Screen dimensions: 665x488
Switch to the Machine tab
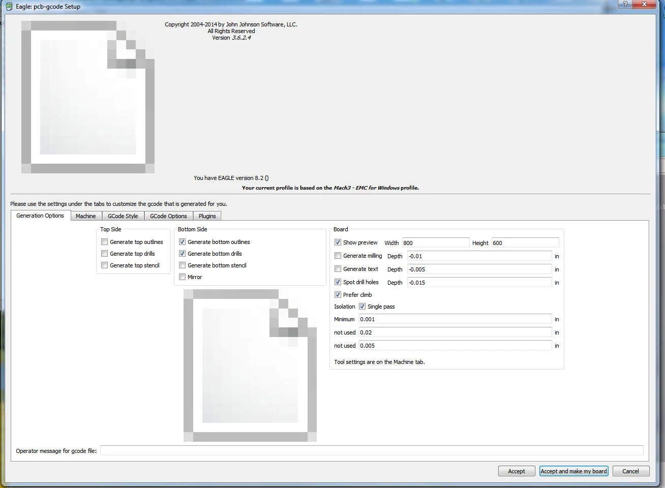(86, 216)
